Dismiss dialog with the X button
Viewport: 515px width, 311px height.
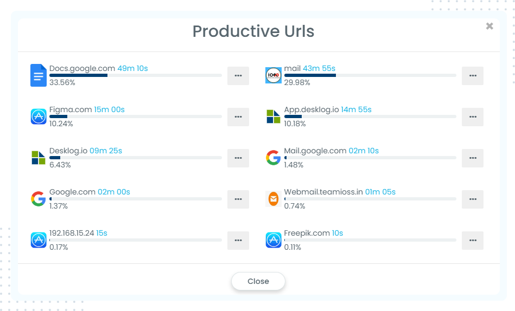(x=489, y=26)
